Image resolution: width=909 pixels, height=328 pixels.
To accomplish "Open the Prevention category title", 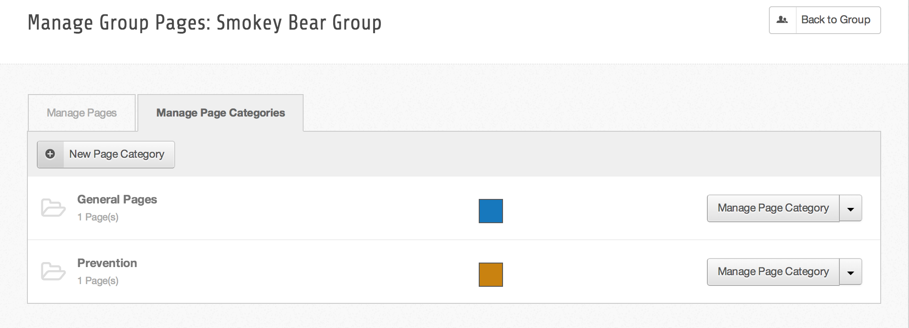I will pos(107,263).
